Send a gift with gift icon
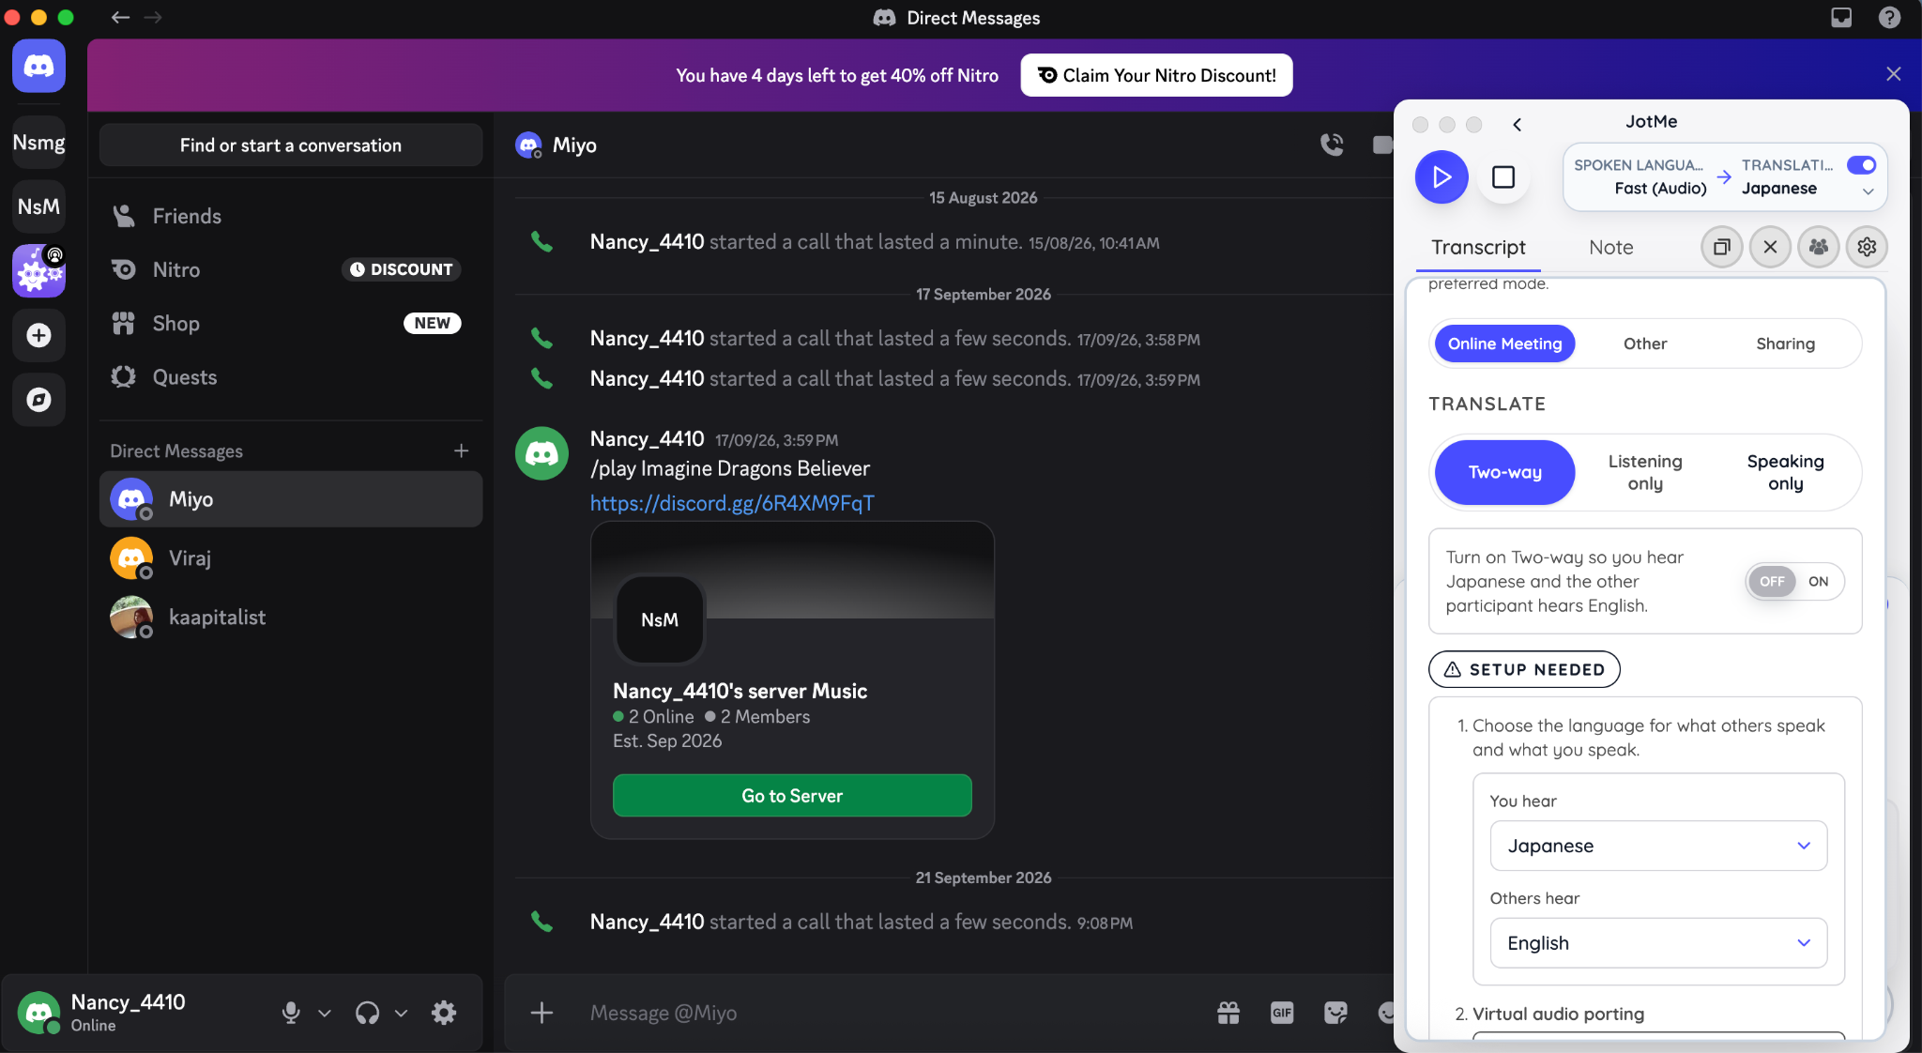Screen dimensions: 1922x1053 tap(1228, 1013)
